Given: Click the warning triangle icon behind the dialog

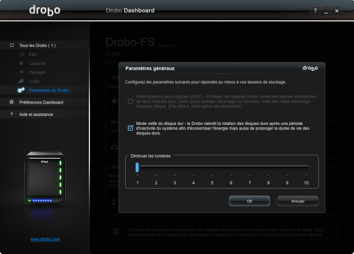Looking at the screenshot, I should point(114,146).
